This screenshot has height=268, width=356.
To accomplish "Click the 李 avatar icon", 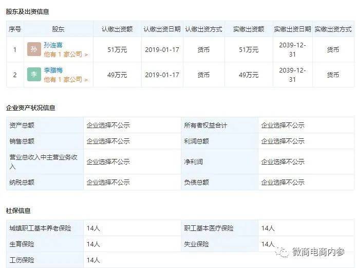I will click(34, 75).
